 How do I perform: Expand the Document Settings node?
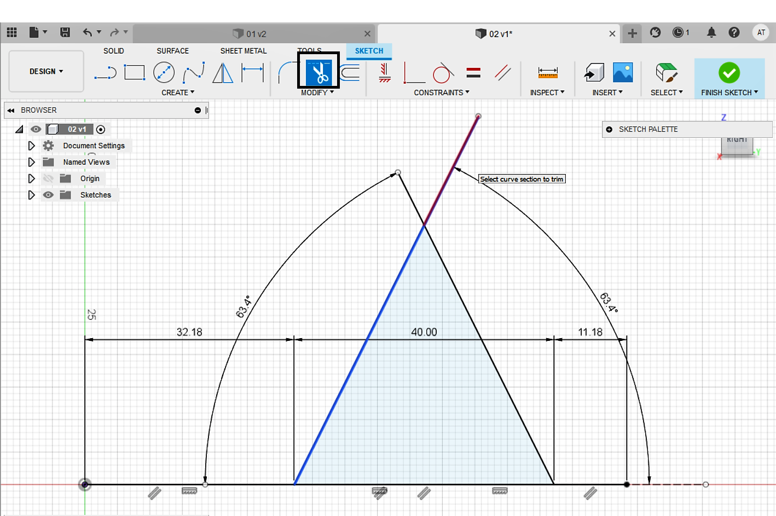coord(31,146)
